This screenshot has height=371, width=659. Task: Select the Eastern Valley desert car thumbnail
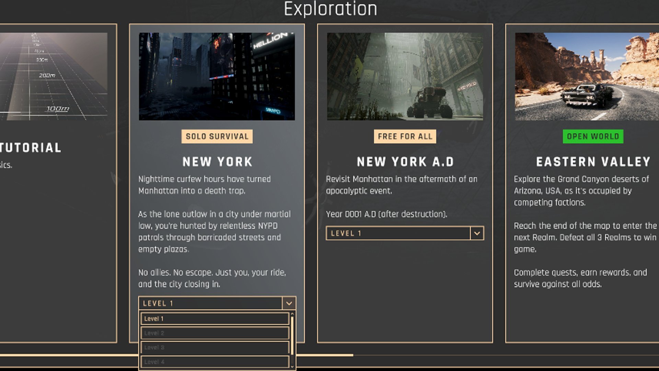[587, 76]
